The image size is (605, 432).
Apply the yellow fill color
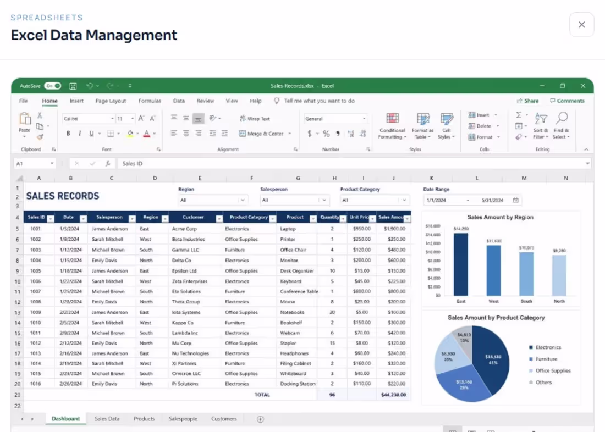130,134
